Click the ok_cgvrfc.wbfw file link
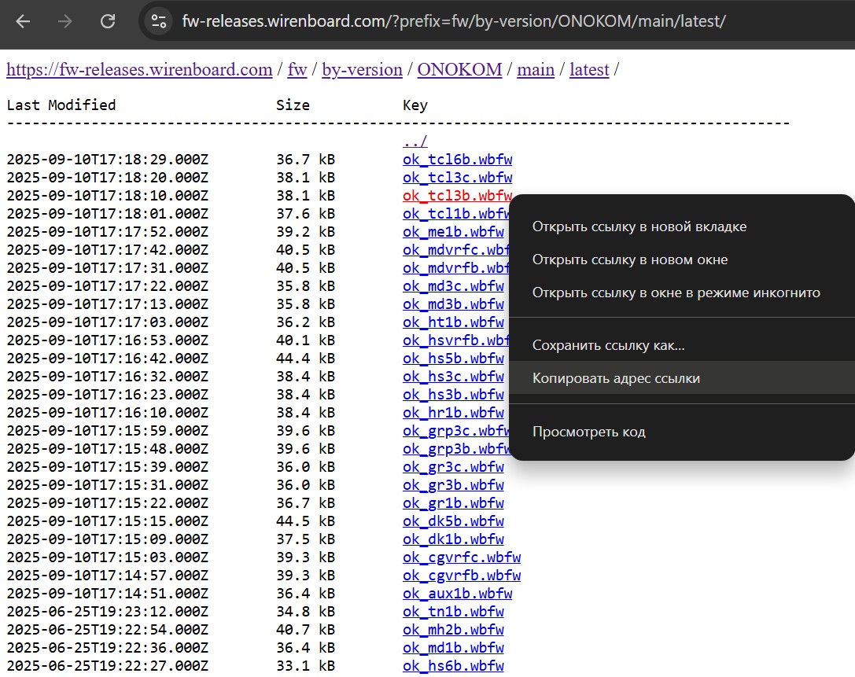Viewport: 855px width, 677px height. pyautogui.click(x=461, y=557)
